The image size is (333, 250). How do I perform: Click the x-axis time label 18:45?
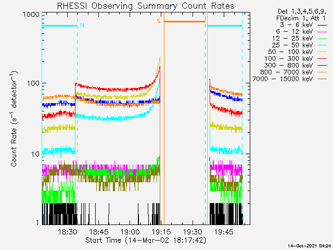coord(99,232)
